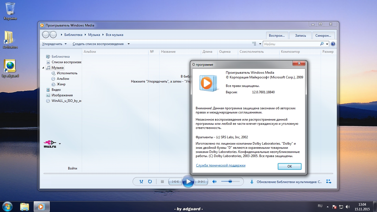Open the system tray volume icon
The height and width of the screenshot is (212, 377).
(348, 206)
